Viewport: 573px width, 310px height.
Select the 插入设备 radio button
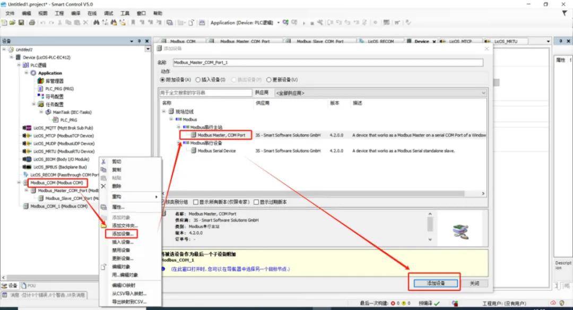198,79
